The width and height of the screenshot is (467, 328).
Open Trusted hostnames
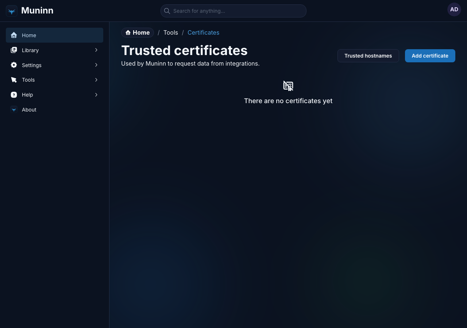click(368, 56)
